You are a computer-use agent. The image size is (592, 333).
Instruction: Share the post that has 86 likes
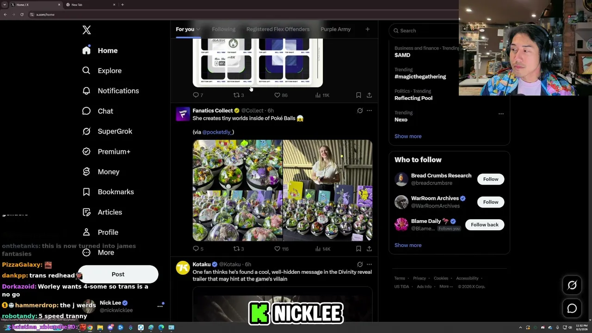(x=369, y=95)
